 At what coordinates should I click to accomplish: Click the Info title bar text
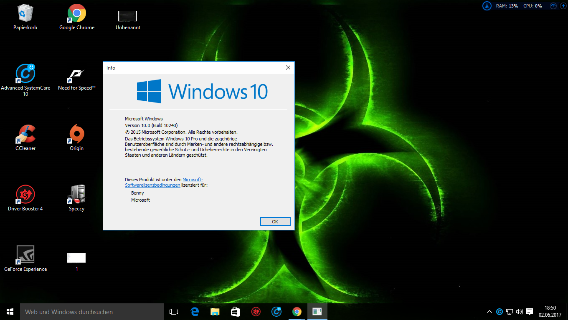(x=111, y=68)
